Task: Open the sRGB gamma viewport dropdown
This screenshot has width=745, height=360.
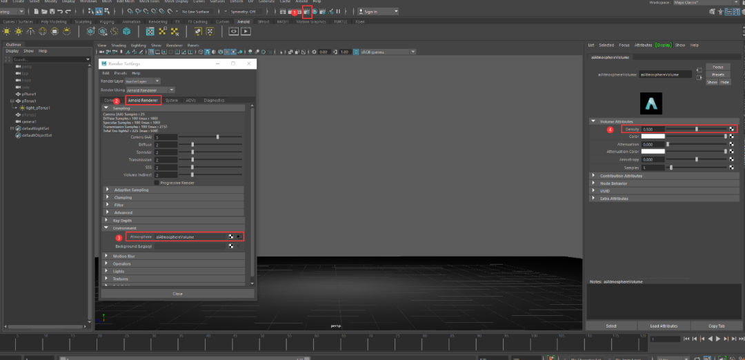Action: (x=388, y=52)
